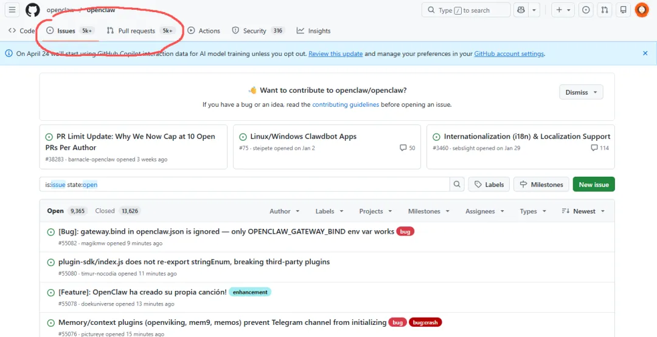The height and width of the screenshot is (337, 657).
Task: Click open-issue icon beside gateway.bind issue
Action: click(50, 232)
